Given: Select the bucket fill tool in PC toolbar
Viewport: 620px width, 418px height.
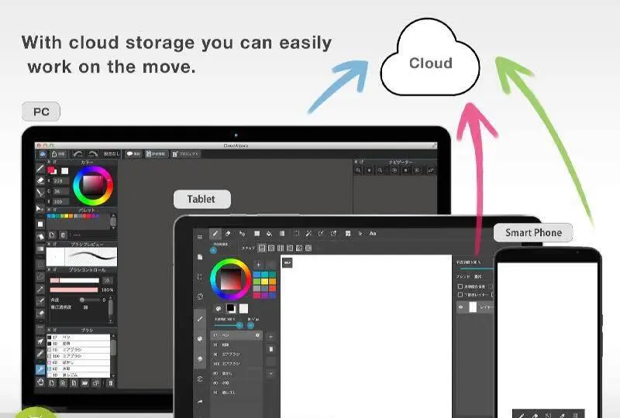Looking at the screenshot, I should [x=40, y=237].
